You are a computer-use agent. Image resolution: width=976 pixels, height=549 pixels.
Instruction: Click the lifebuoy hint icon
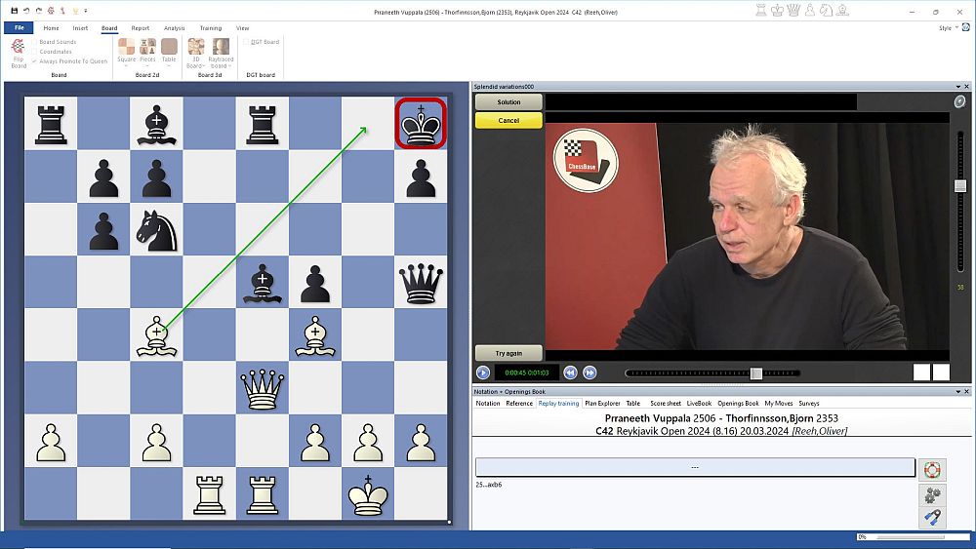(932, 469)
